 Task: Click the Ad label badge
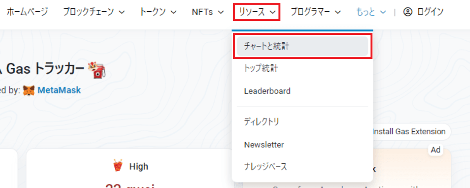[x=436, y=150]
